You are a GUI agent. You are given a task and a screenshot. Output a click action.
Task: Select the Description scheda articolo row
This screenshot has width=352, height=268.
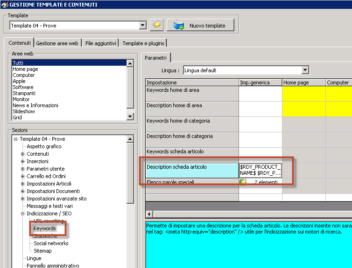click(x=192, y=171)
